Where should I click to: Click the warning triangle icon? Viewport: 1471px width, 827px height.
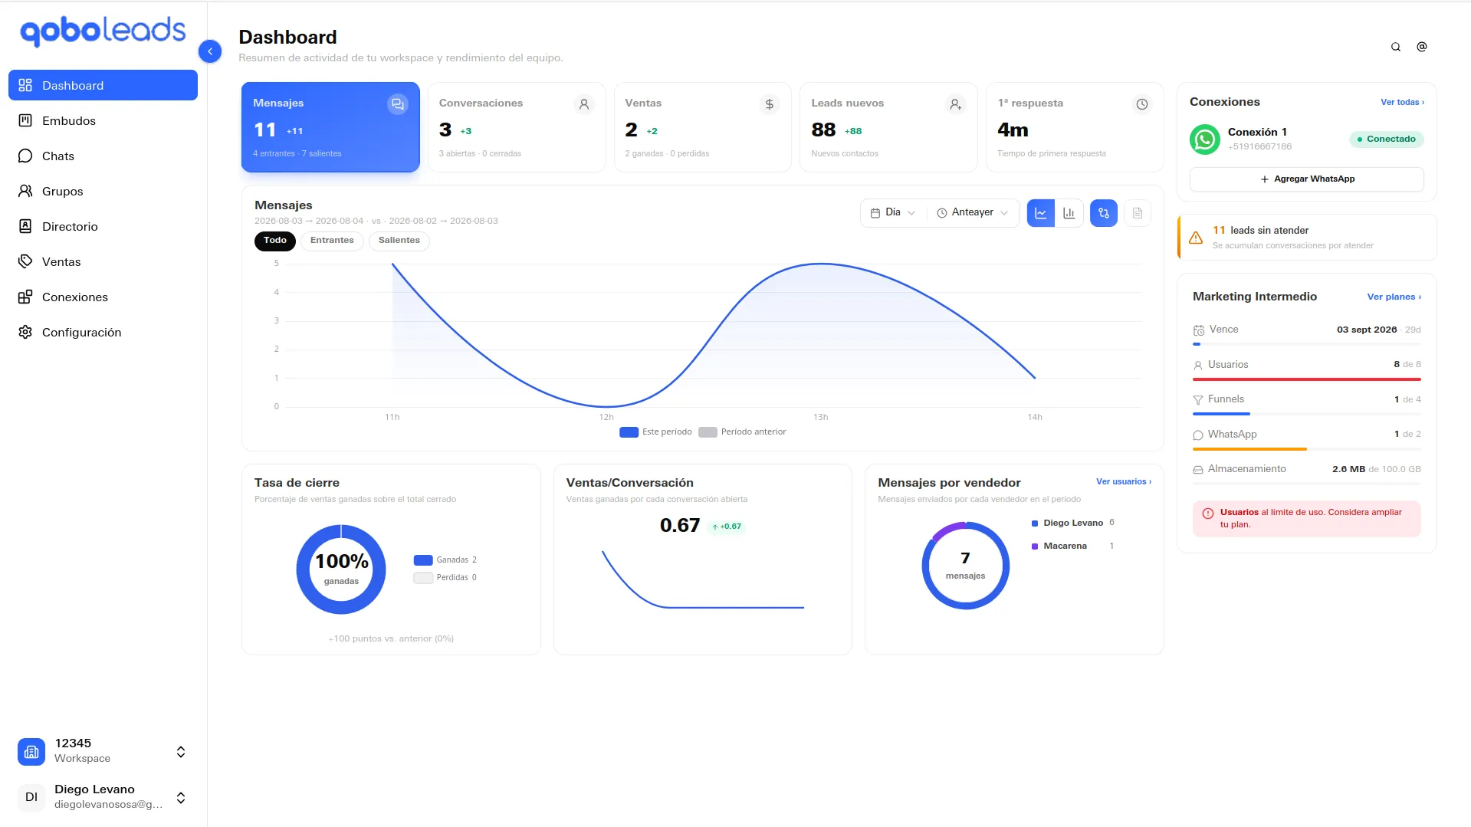click(1196, 238)
